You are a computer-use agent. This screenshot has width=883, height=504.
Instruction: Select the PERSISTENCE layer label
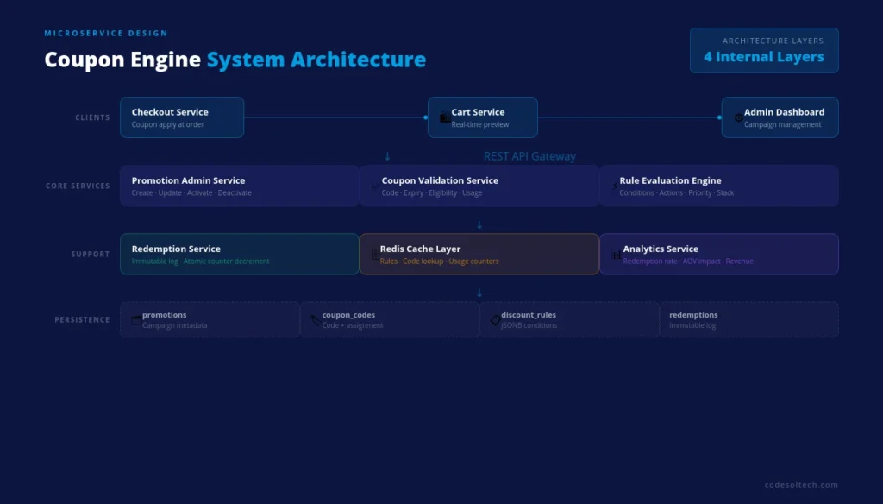pyautogui.click(x=82, y=319)
